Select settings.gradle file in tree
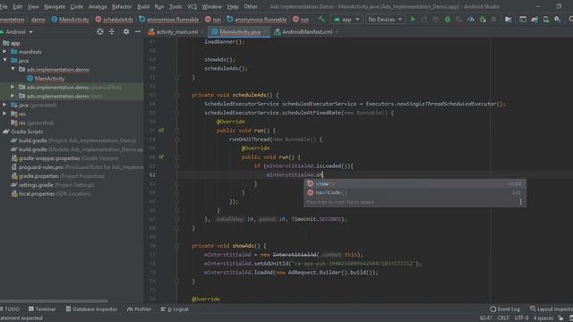 point(36,185)
